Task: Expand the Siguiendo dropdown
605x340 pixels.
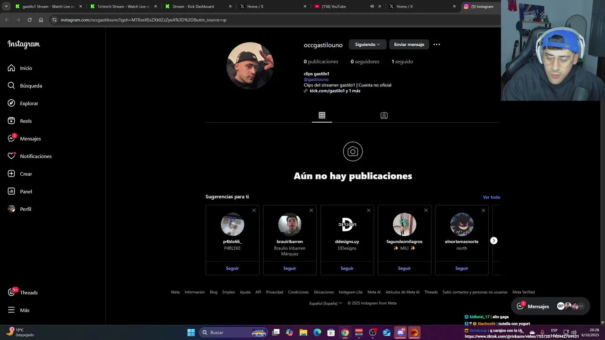Action: click(368, 44)
